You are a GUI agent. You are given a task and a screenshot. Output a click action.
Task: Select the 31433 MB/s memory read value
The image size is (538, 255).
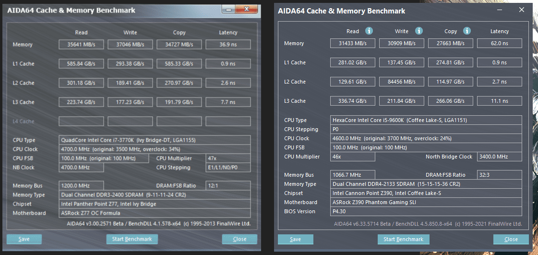click(x=353, y=43)
